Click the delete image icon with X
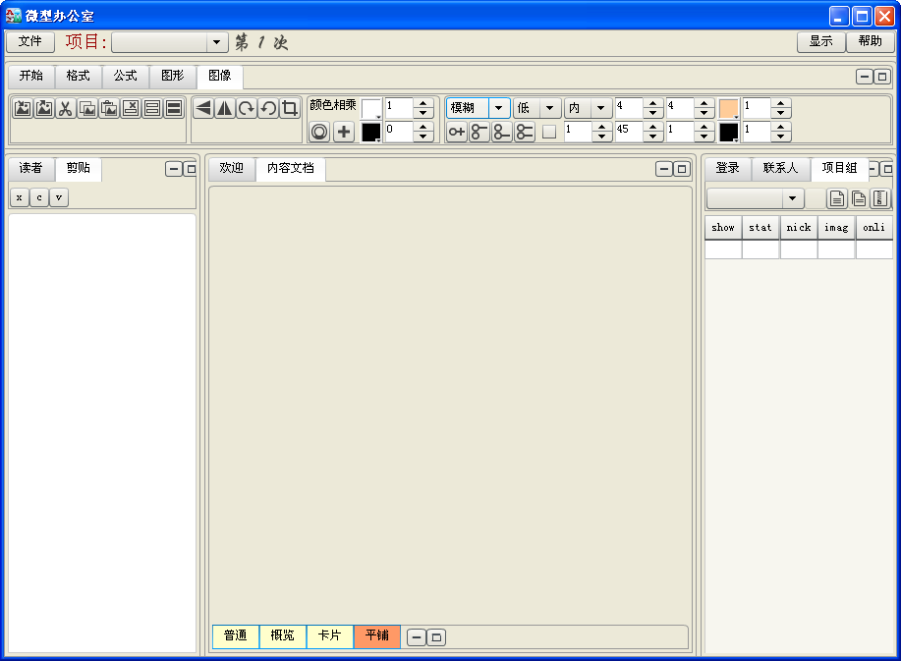This screenshot has width=901, height=661. (x=131, y=108)
